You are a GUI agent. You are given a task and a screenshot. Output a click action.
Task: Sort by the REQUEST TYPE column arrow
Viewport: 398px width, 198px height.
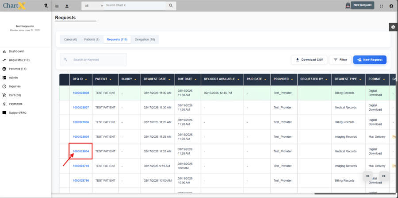point(360,79)
